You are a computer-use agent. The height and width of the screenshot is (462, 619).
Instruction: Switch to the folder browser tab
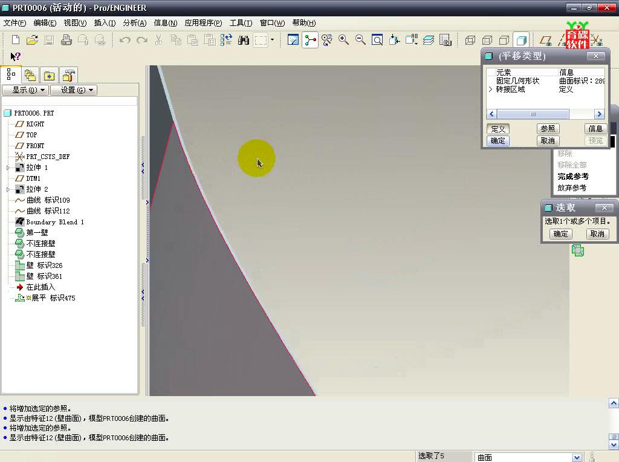[30, 75]
